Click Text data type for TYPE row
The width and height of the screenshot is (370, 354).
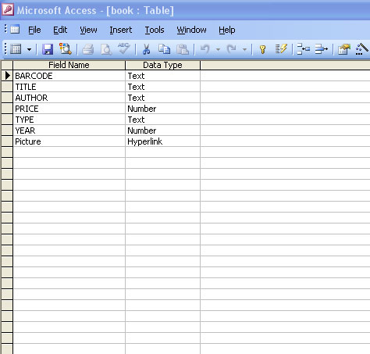tap(163, 120)
